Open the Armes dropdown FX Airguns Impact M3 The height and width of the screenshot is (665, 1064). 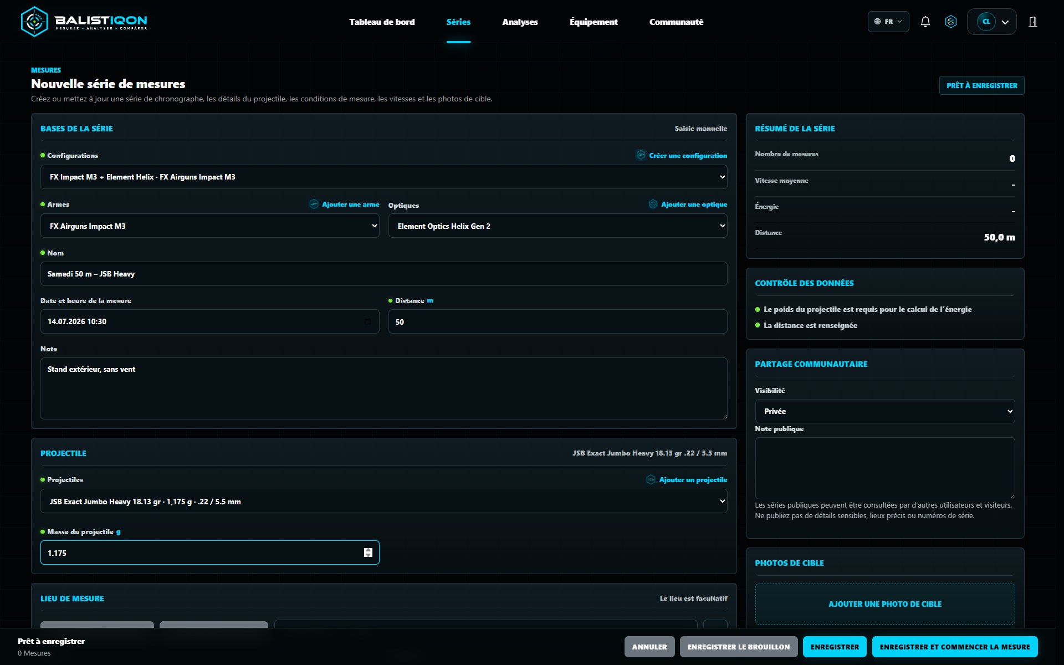pos(209,226)
